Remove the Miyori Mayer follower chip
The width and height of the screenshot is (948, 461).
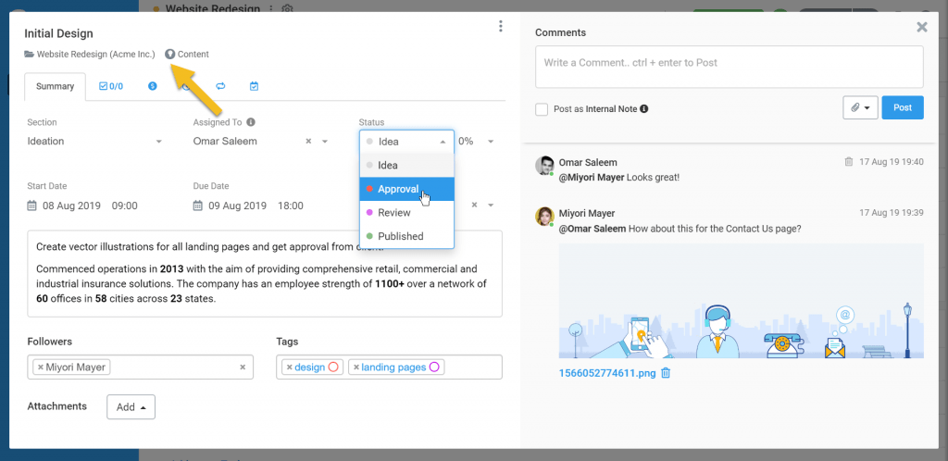coord(40,368)
